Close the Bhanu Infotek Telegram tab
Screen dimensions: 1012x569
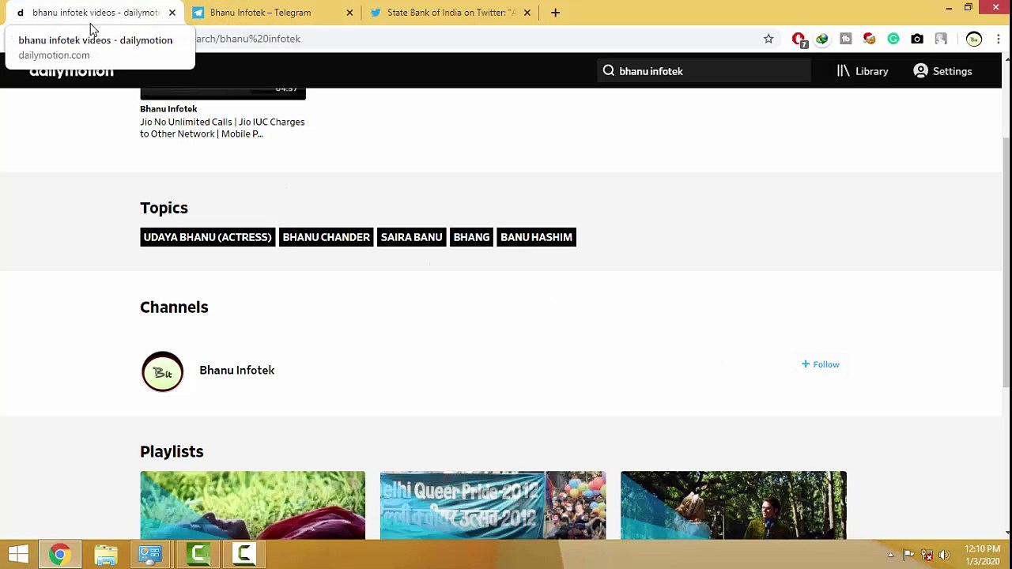coord(349,13)
